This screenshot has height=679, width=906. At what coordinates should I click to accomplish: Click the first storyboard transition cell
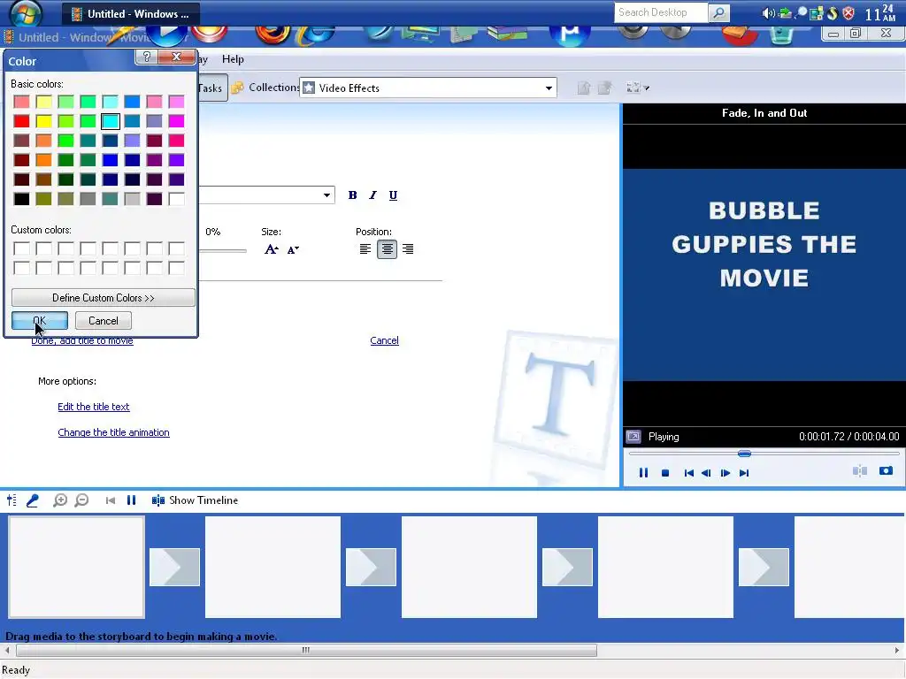[x=174, y=567]
